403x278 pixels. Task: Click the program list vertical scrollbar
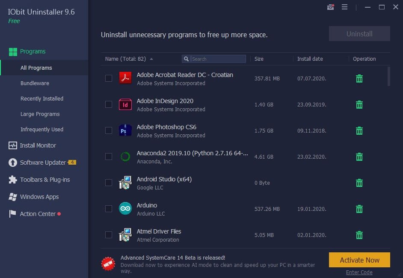click(x=388, y=76)
